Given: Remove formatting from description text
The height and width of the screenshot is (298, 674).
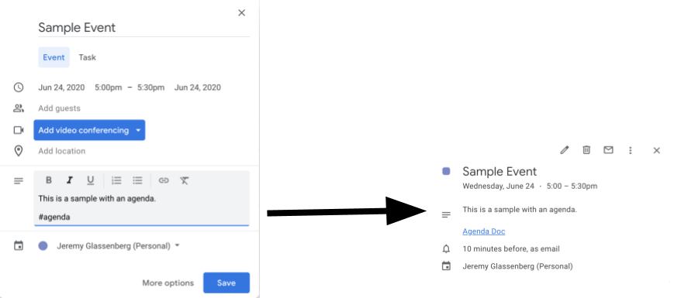Looking at the screenshot, I should 185,180.
